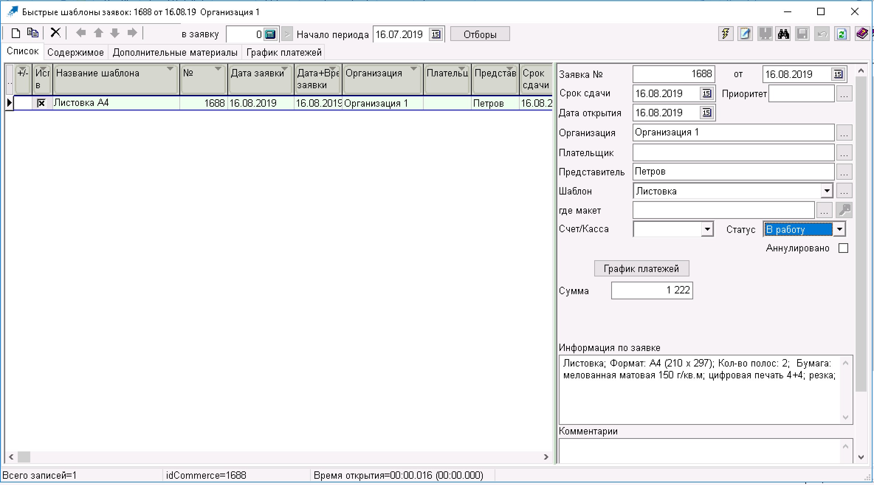Move to previous record with up arrow
This screenshot has height=485, width=874.
[x=98, y=33]
